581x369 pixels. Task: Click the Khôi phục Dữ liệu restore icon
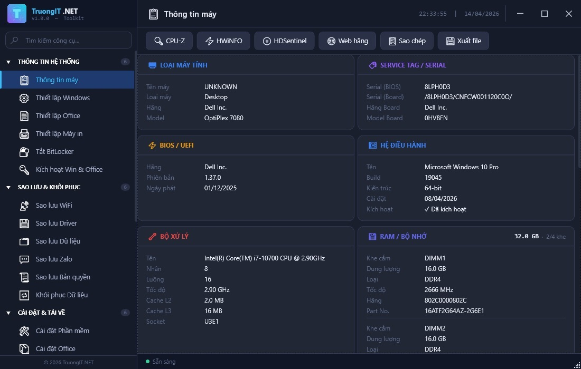(24, 295)
